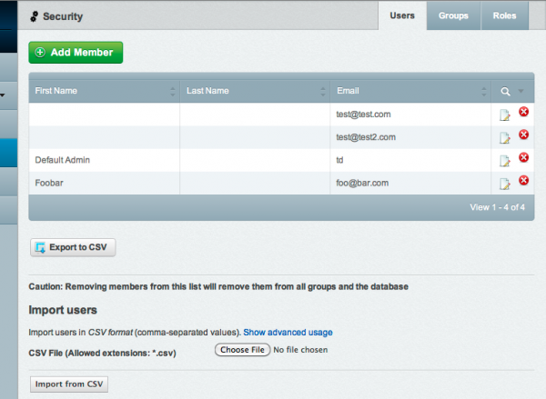
Task: Expand the left sidebar arrow
Action: [x=3, y=95]
